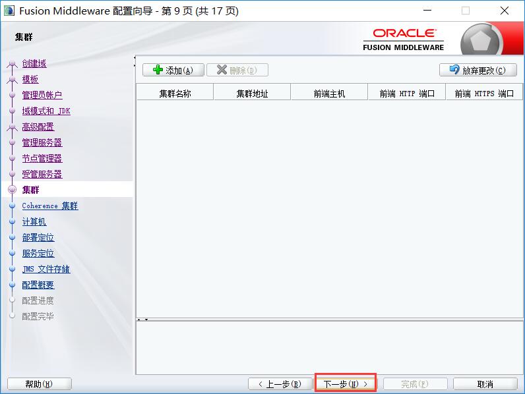The width and height of the screenshot is (525, 394).
Task: Click the 取消 cancel button
Action: [x=485, y=384]
